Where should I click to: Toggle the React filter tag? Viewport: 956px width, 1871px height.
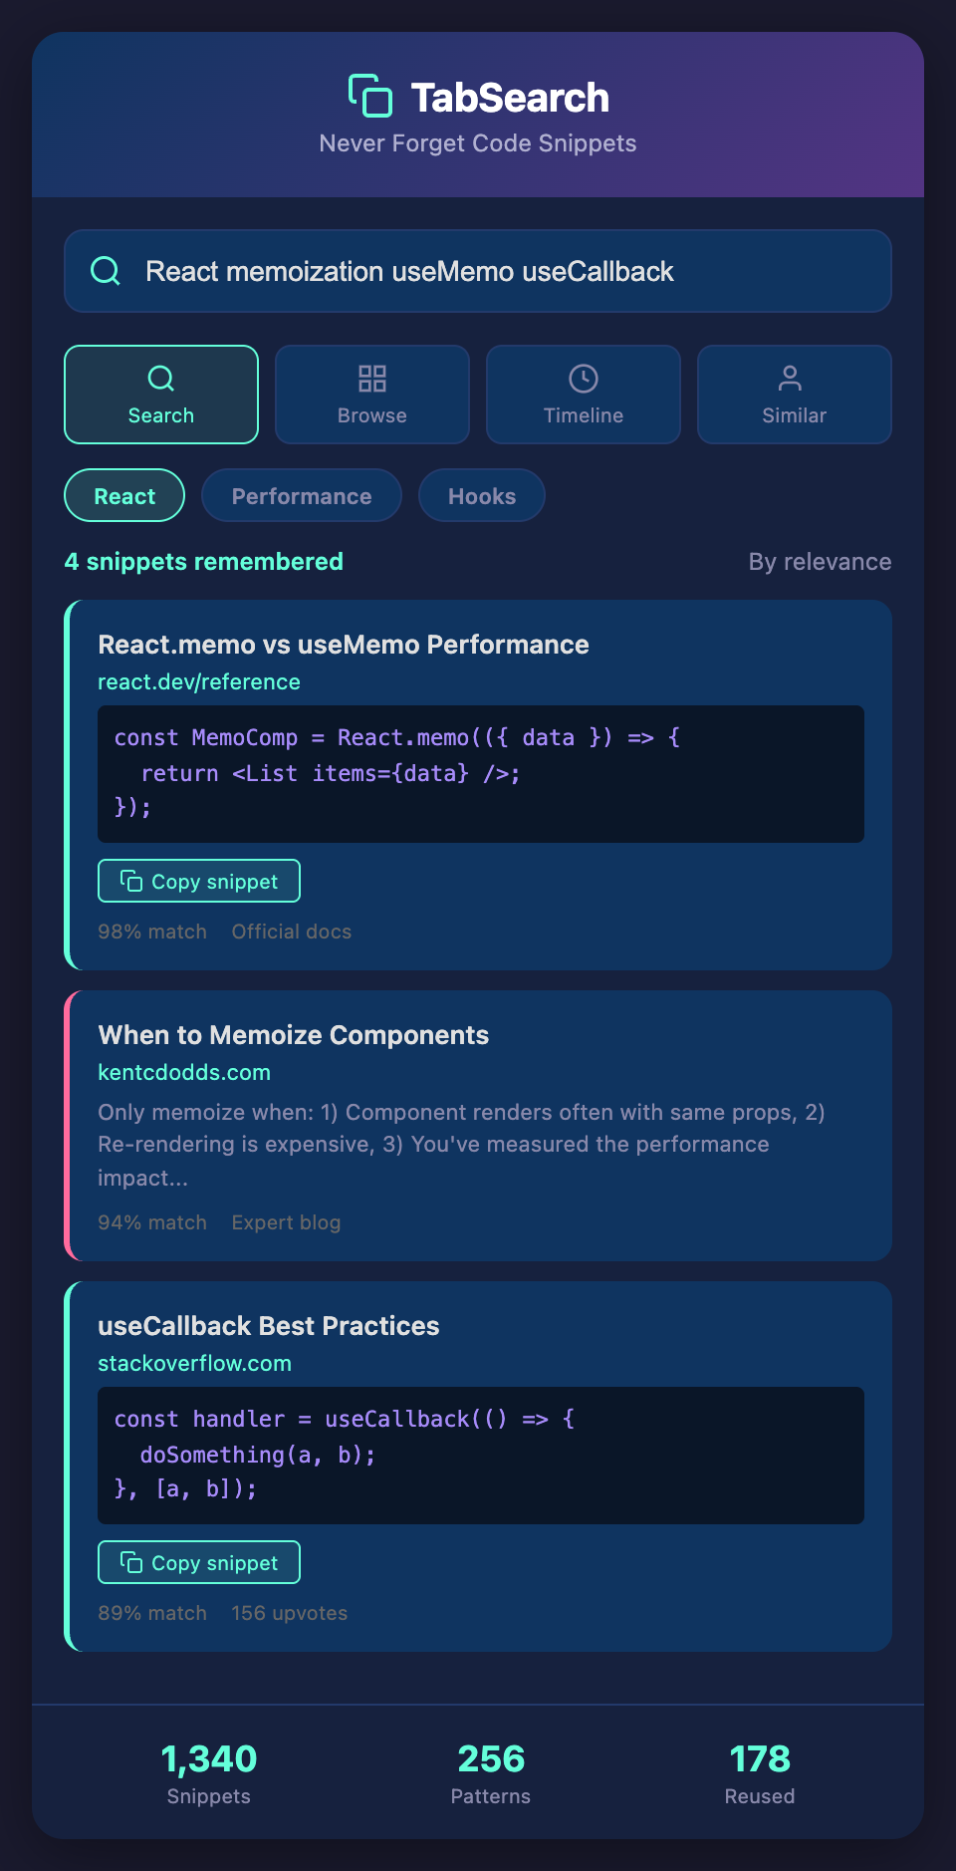pos(124,495)
